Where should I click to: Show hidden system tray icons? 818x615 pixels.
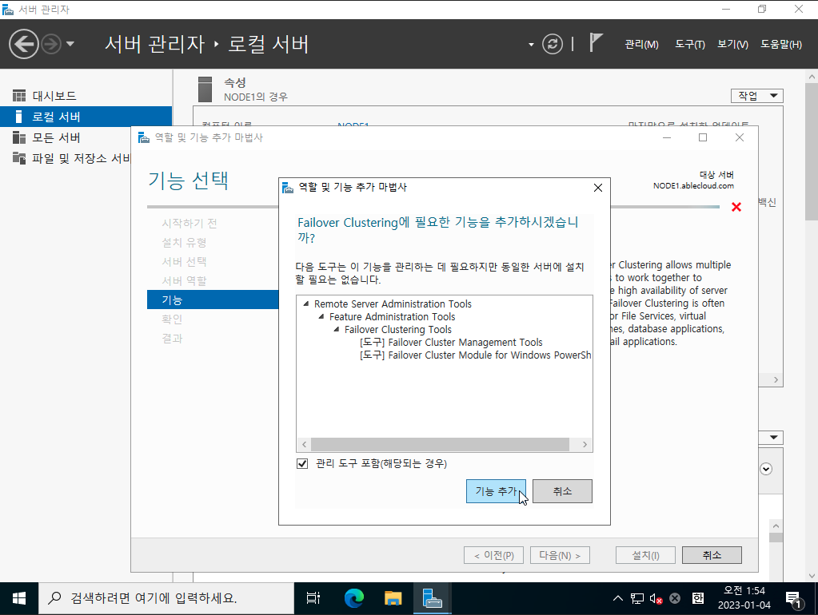pyautogui.click(x=617, y=598)
